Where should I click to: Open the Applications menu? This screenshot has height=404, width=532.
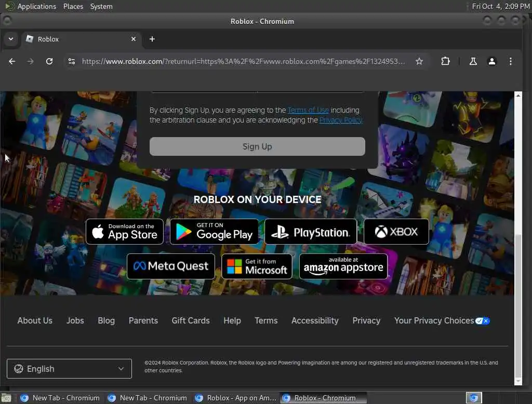[x=37, y=6]
